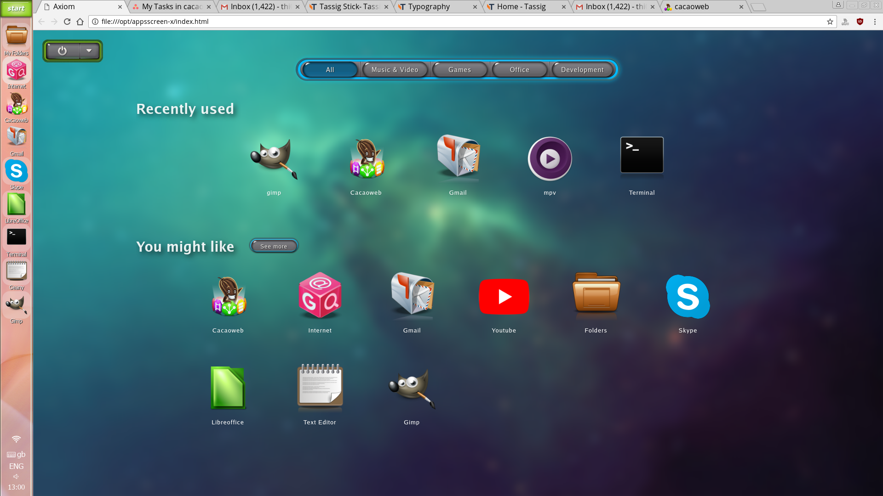This screenshot has width=883, height=496.
Task: Go to the browser home page
Action: pyautogui.click(x=80, y=22)
